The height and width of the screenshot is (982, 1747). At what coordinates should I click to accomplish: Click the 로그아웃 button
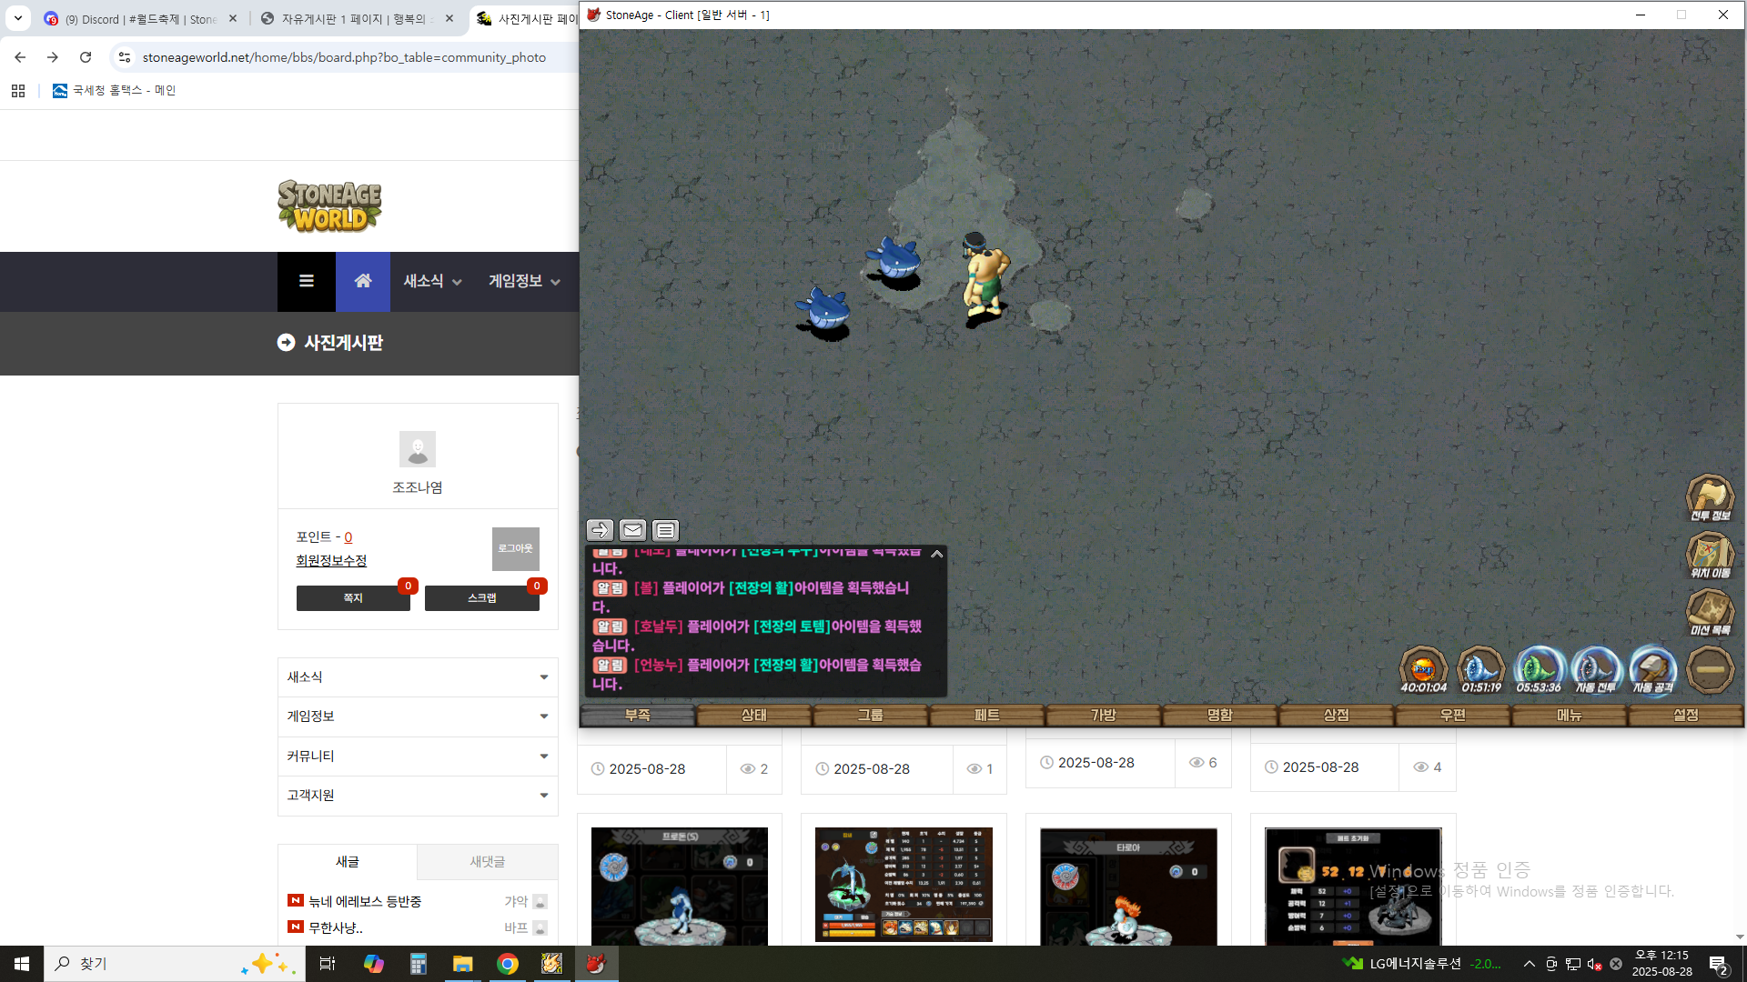pos(515,548)
